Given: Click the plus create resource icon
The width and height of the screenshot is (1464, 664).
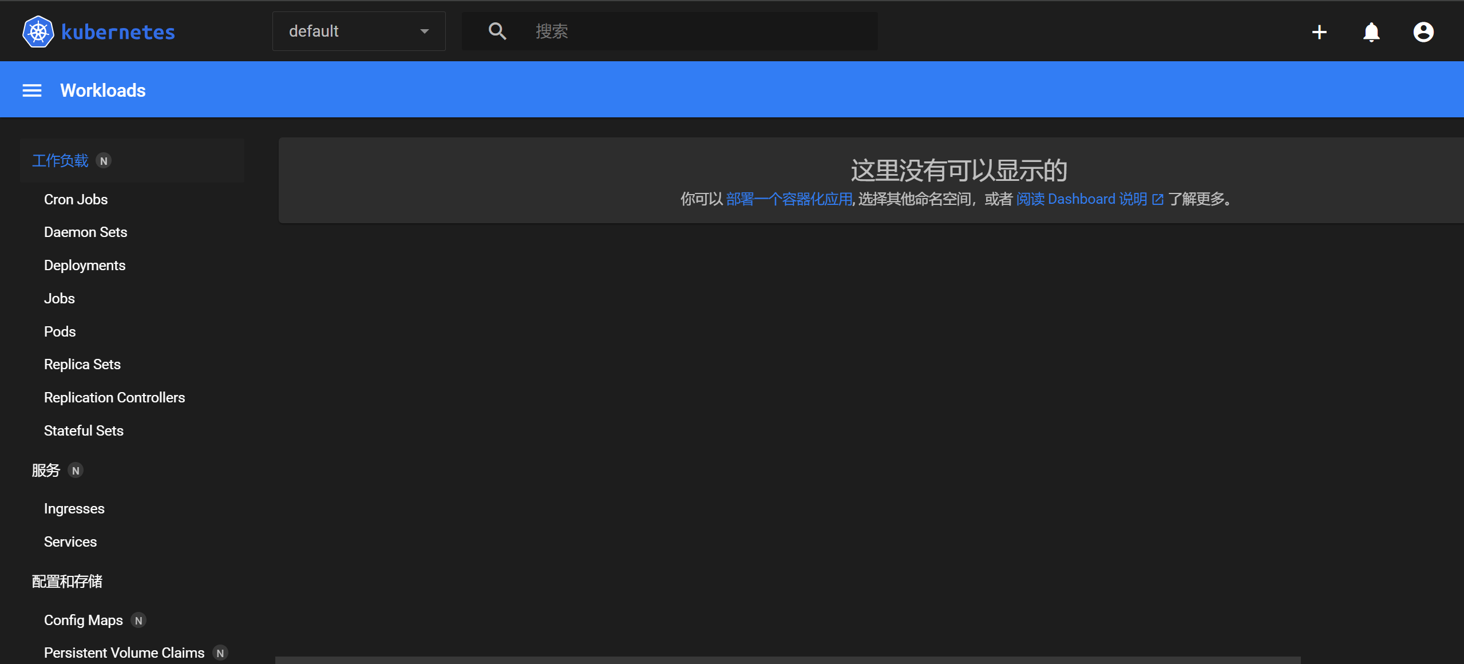Looking at the screenshot, I should click(1319, 32).
